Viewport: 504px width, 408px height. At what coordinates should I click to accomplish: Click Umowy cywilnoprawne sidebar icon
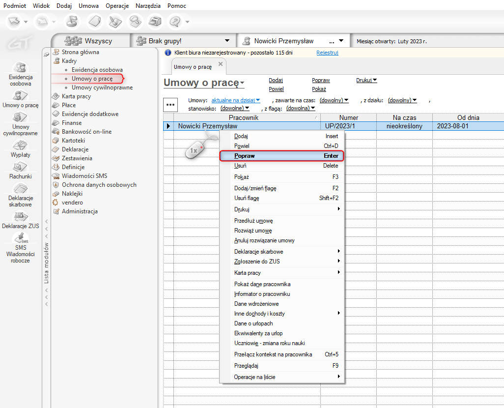tap(20, 118)
